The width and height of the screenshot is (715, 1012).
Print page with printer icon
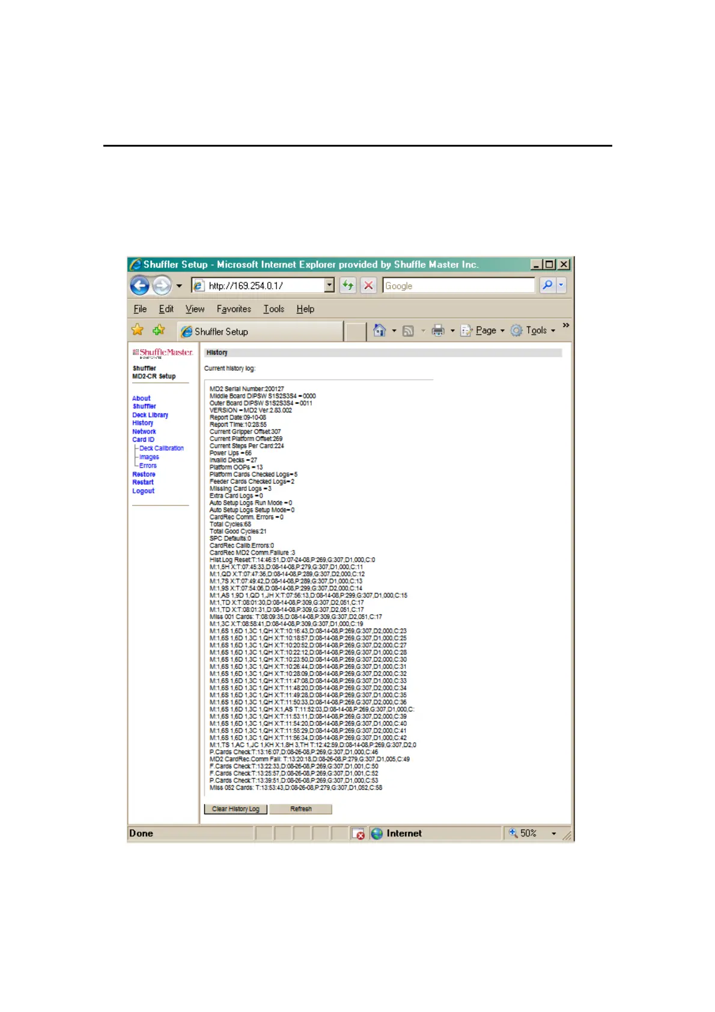[x=438, y=331]
